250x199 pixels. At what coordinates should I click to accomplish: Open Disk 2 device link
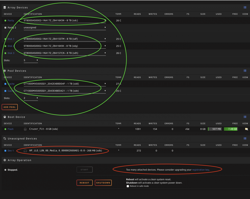click(11, 46)
